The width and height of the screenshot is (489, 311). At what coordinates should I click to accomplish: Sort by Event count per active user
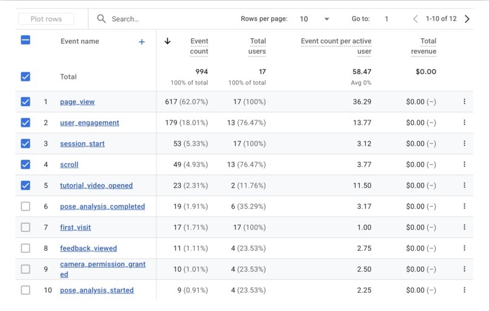click(x=336, y=46)
